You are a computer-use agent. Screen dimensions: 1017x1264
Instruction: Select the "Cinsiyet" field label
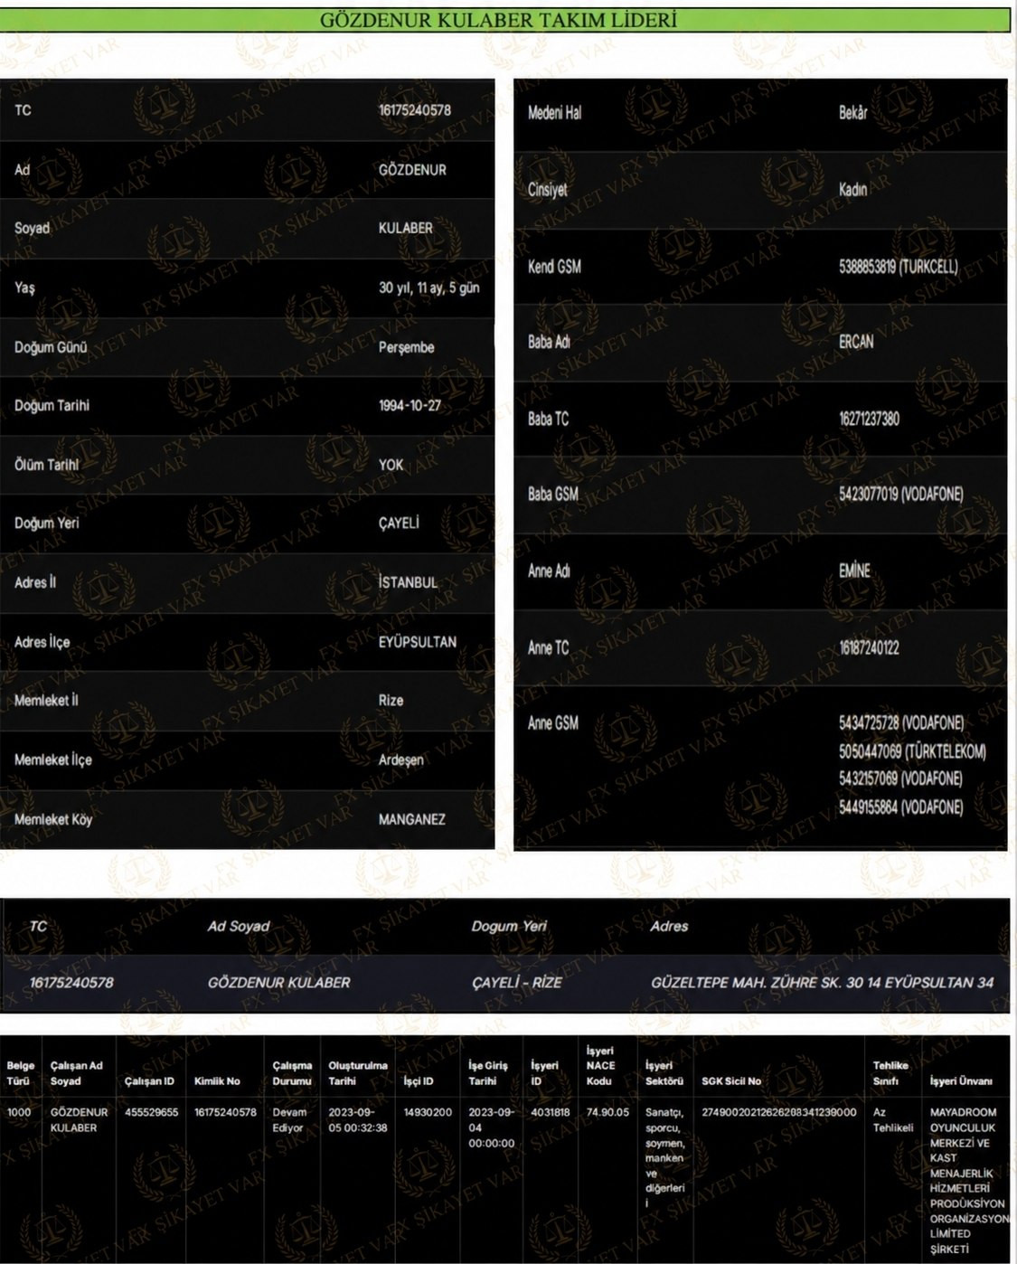548,190
